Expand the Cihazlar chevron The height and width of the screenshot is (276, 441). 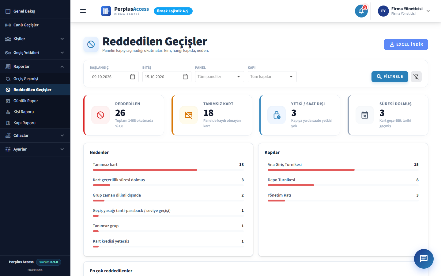coord(62,136)
